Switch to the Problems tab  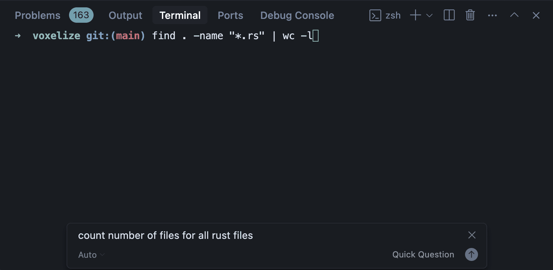click(37, 15)
